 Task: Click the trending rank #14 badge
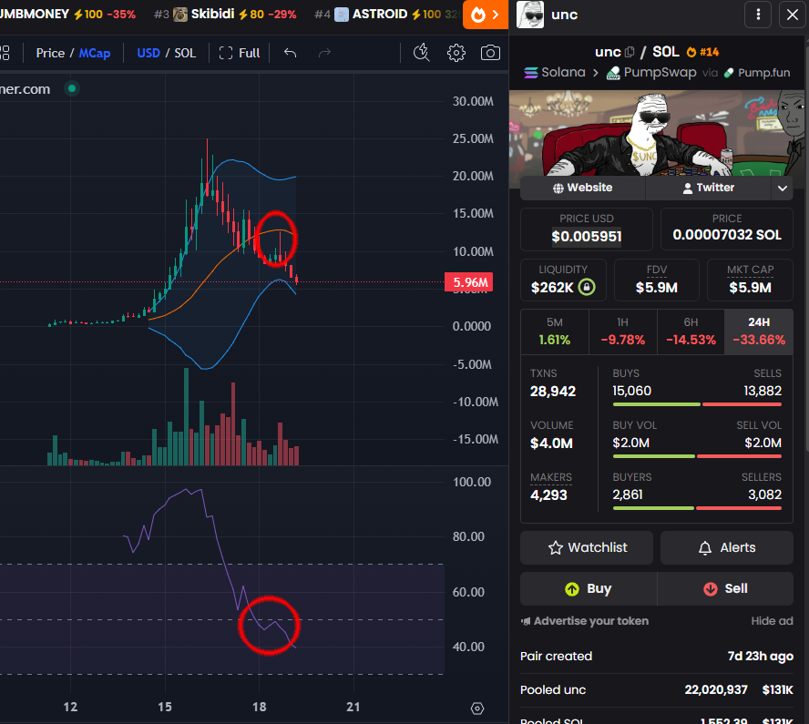click(702, 52)
